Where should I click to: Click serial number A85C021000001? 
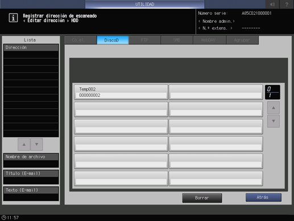pyautogui.click(x=256, y=13)
